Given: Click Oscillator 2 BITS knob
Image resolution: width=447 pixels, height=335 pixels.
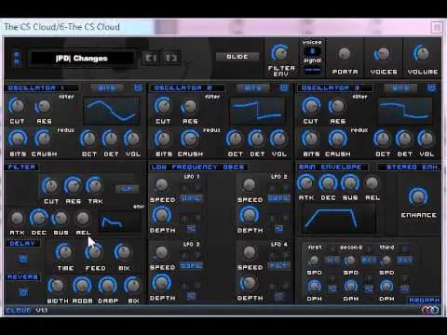Looking at the screenshot, I should [163, 139].
